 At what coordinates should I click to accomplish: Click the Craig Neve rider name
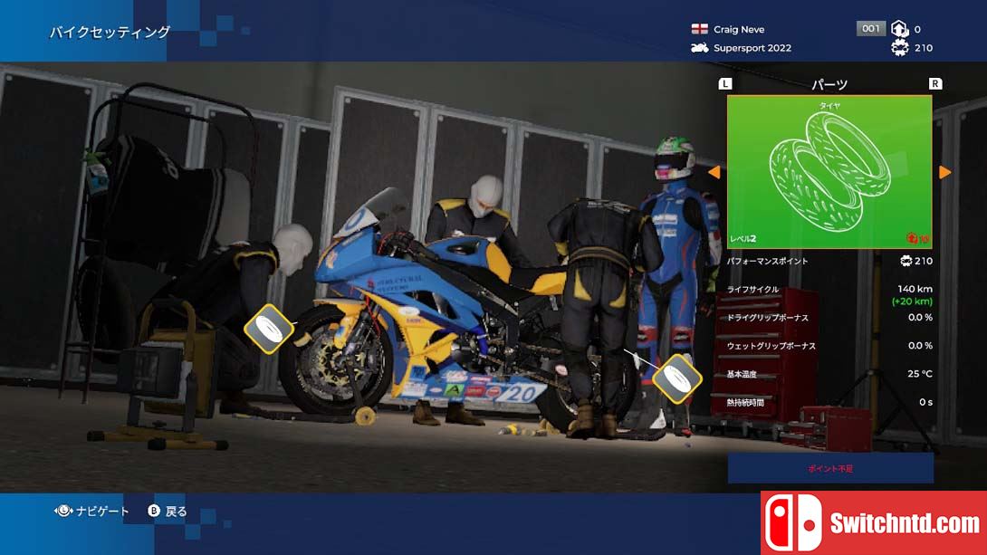click(x=739, y=29)
